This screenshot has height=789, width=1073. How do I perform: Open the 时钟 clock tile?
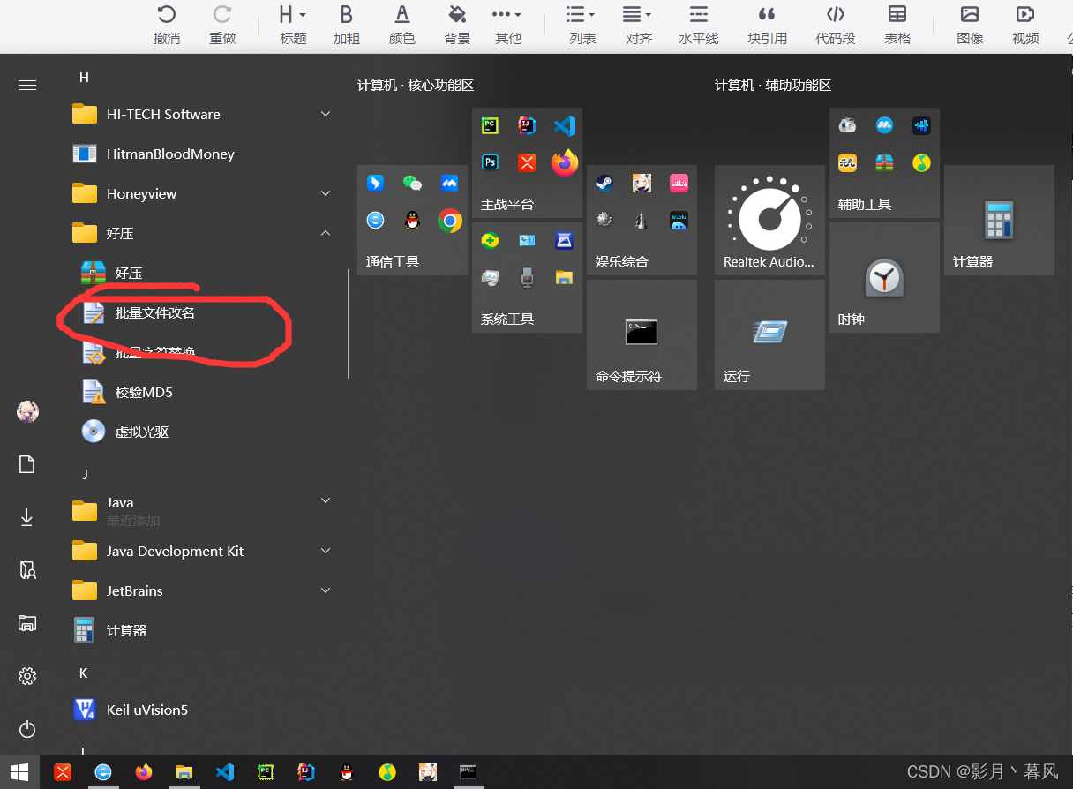click(x=884, y=277)
